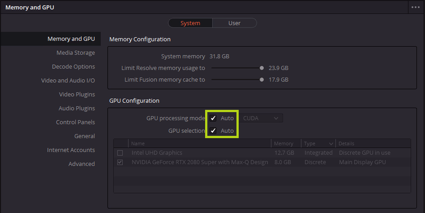Toggle GPU processing mode Auto checkbox
The height and width of the screenshot is (213, 425).
click(213, 118)
